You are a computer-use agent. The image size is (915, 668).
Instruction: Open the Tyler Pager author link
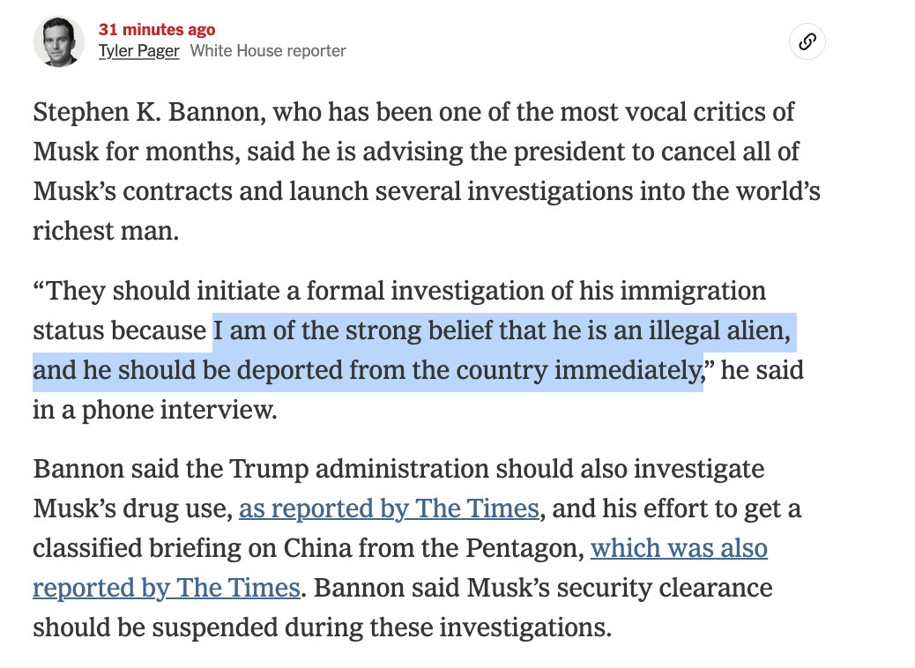pyautogui.click(x=139, y=51)
